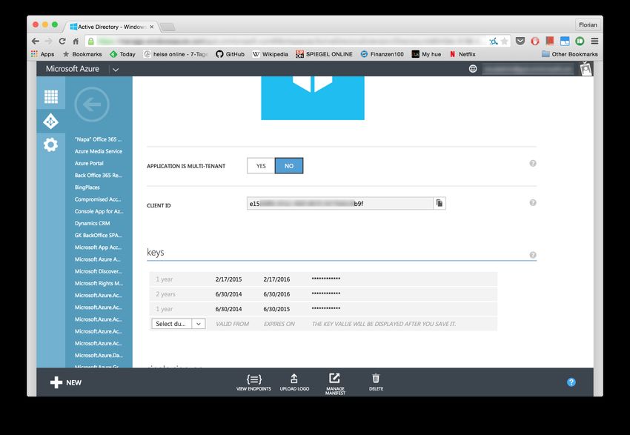Expand the Microsoft Azure header chevron

(x=116, y=70)
